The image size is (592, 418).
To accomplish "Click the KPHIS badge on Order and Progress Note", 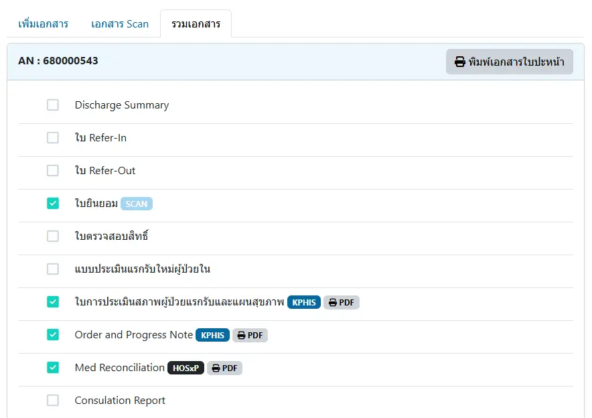I will (x=212, y=335).
